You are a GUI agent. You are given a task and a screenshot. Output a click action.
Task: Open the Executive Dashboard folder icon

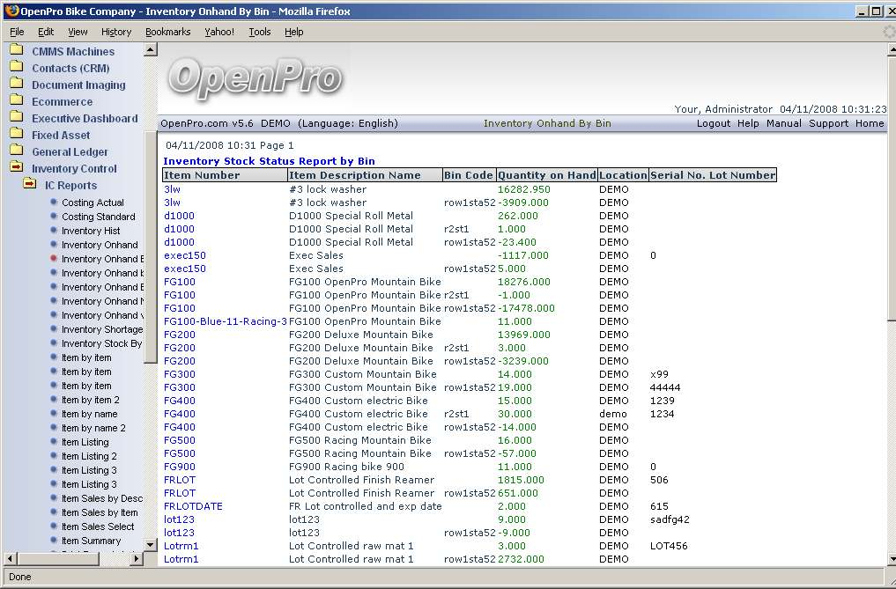pyautogui.click(x=16, y=118)
